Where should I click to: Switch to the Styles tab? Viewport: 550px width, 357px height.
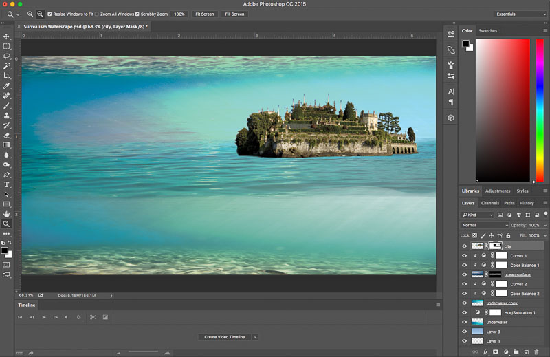tap(522, 191)
